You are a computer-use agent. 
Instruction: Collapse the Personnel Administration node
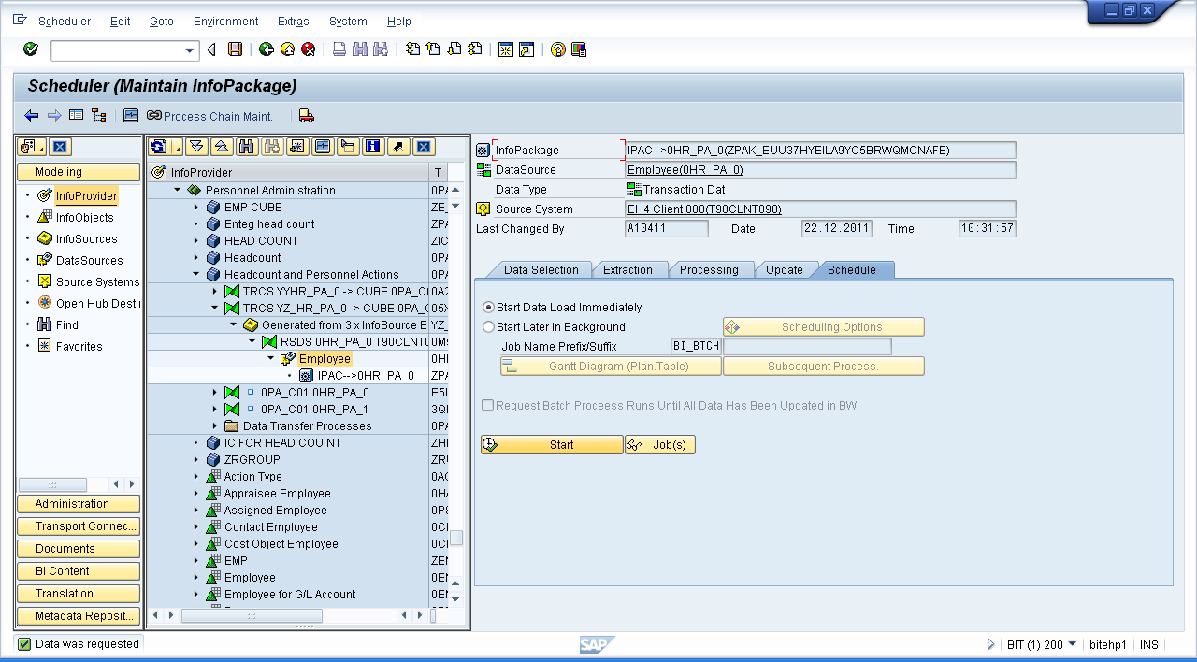(x=178, y=190)
